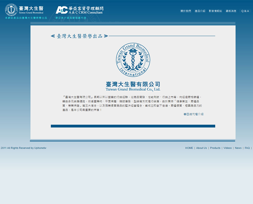Click the large round Taiwan Grand Biomedical International seal
The image size is (253, 204).
pos(133,60)
